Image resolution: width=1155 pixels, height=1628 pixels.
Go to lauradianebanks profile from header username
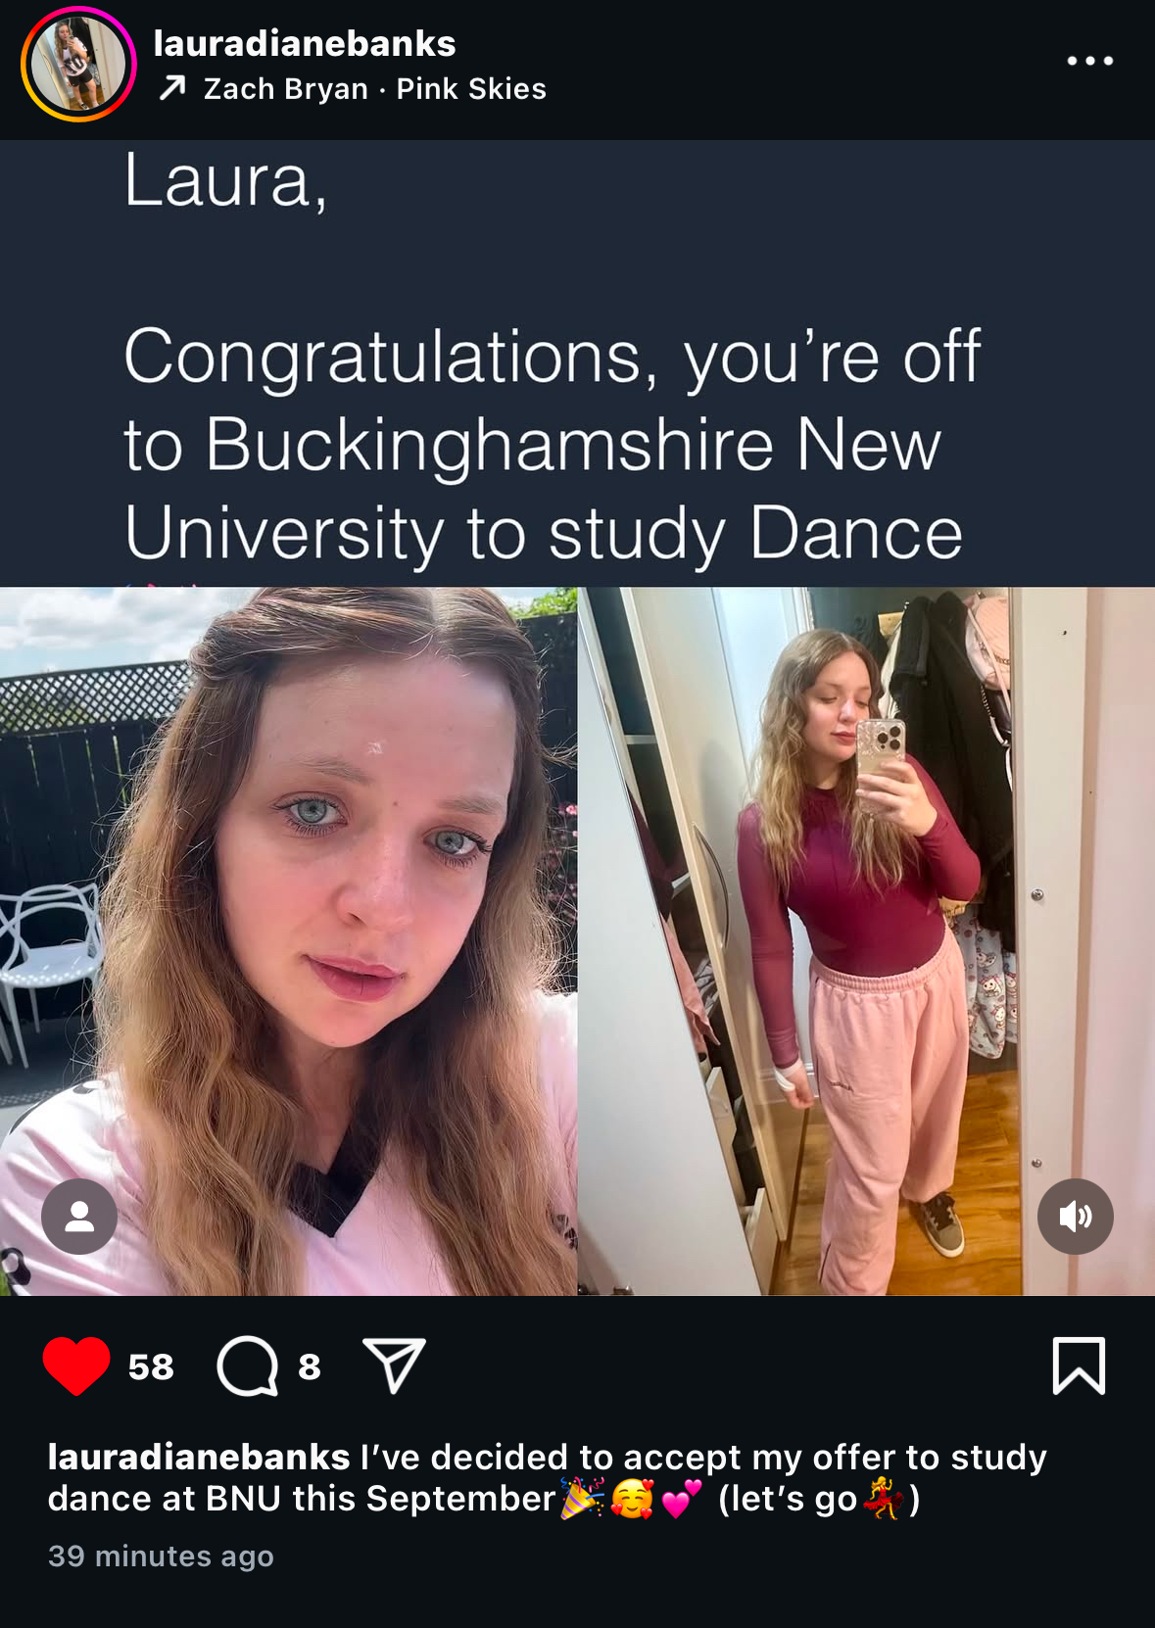tap(305, 43)
